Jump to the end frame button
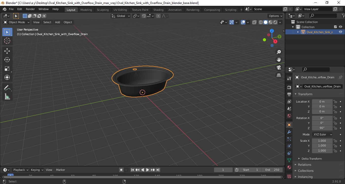Viewport: 345px width, 184px height. click(158, 170)
